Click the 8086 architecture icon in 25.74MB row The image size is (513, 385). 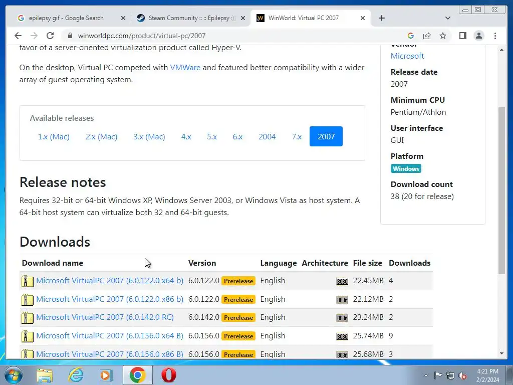pyautogui.click(x=342, y=336)
